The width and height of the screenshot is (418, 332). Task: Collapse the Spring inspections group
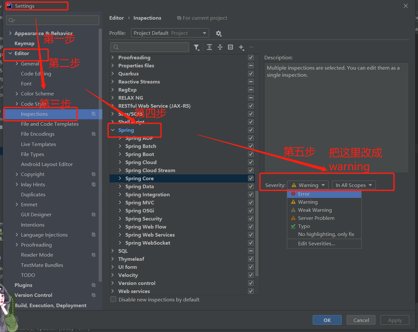(x=113, y=130)
